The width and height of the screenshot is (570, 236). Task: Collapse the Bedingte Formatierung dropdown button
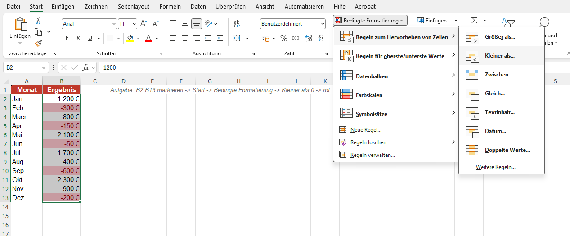(x=370, y=20)
